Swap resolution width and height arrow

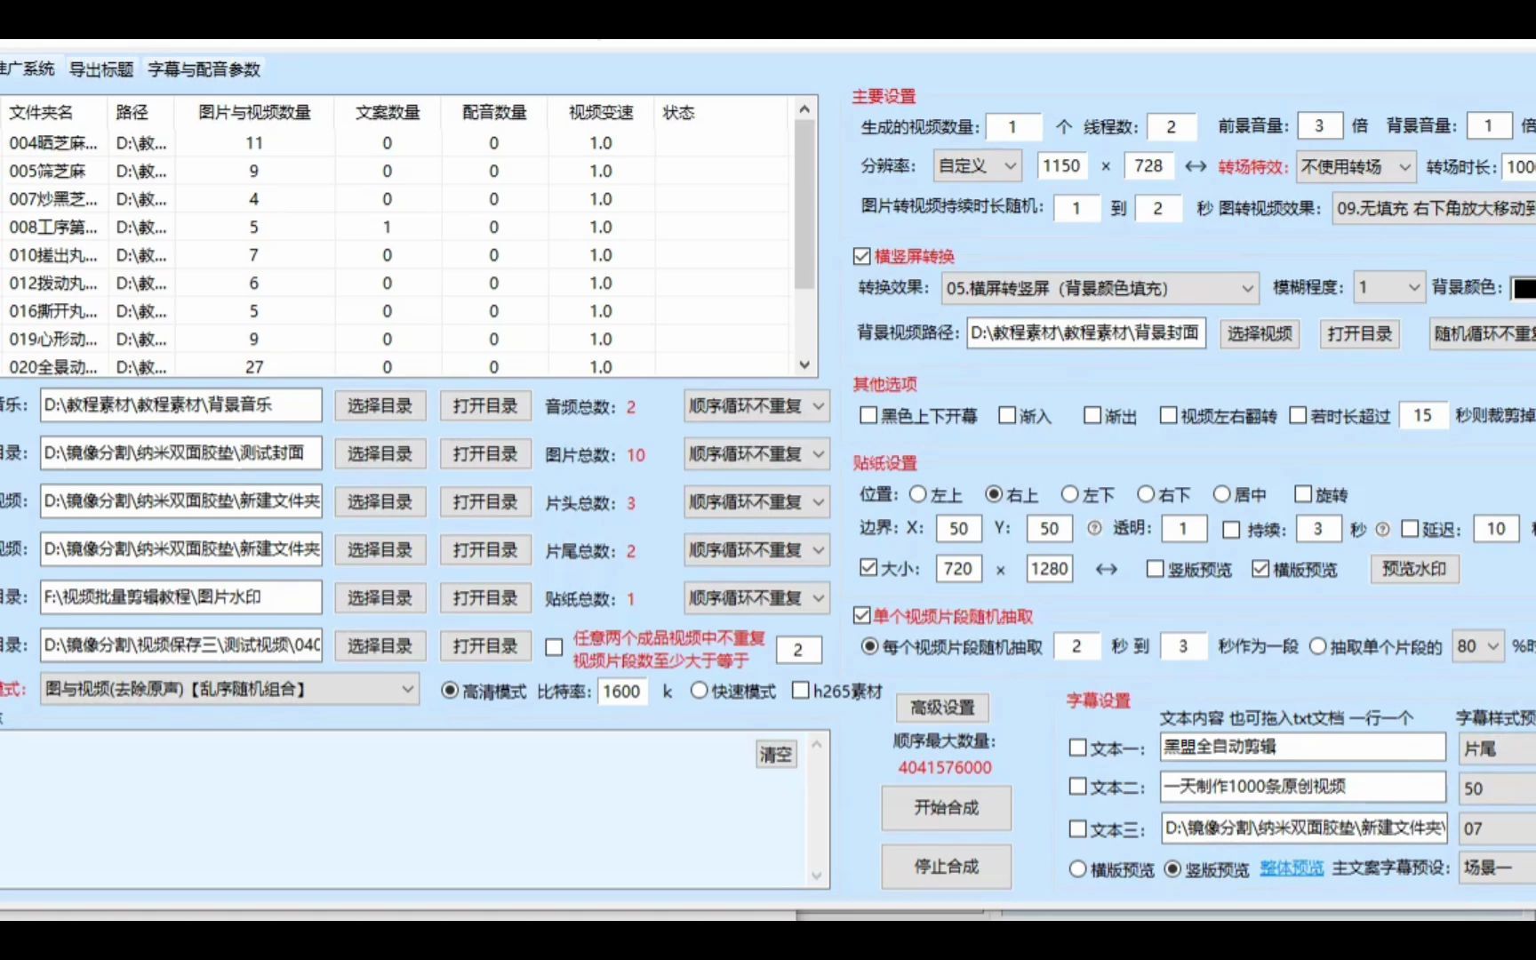(x=1196, y=166)
